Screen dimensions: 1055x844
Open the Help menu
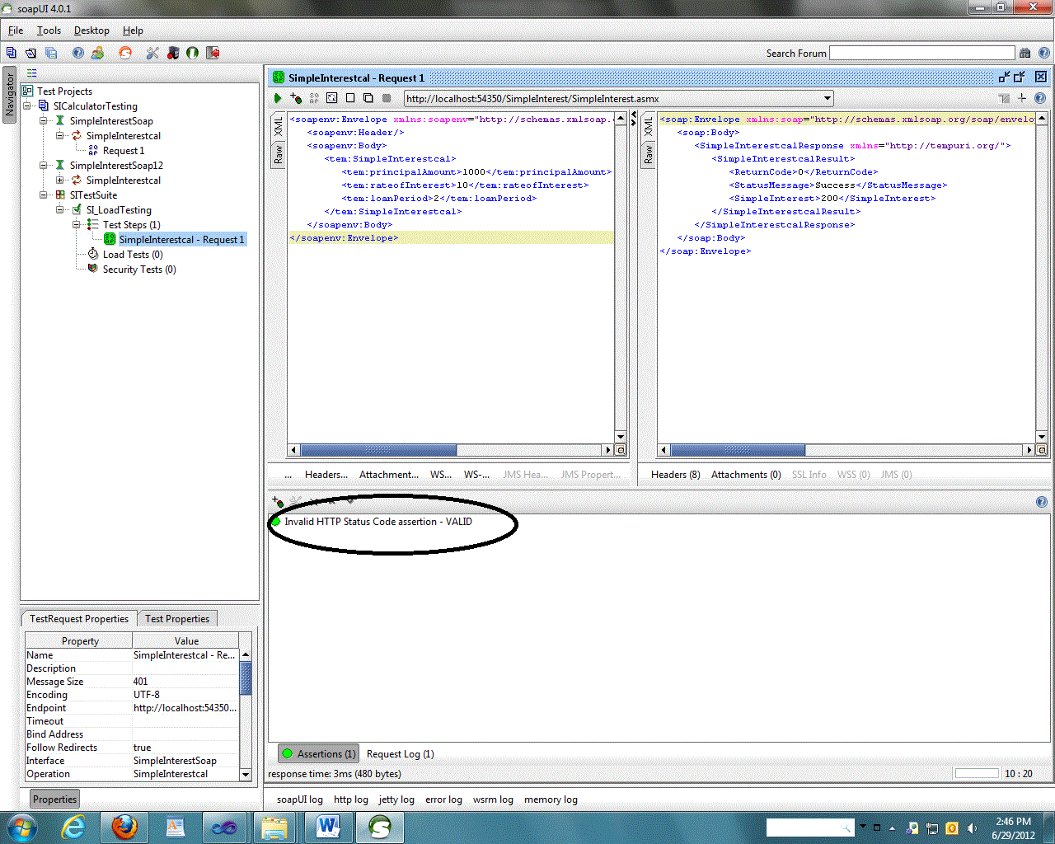pos(133,30)
